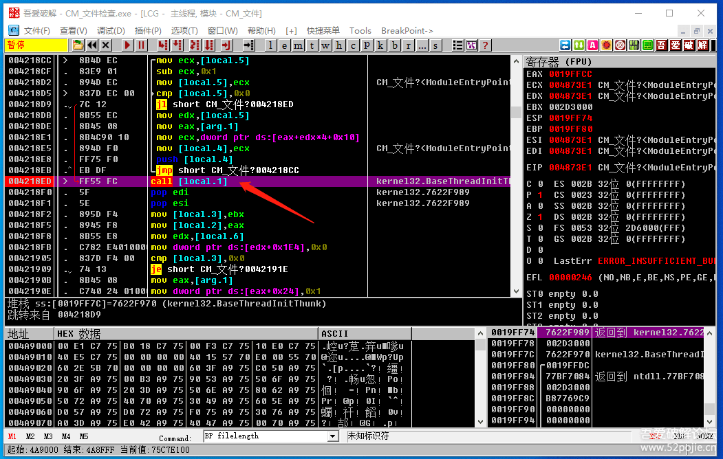The image size is (723, 459).
Task: Click the Trace Into toolbar icon
Action: [195, 45]
